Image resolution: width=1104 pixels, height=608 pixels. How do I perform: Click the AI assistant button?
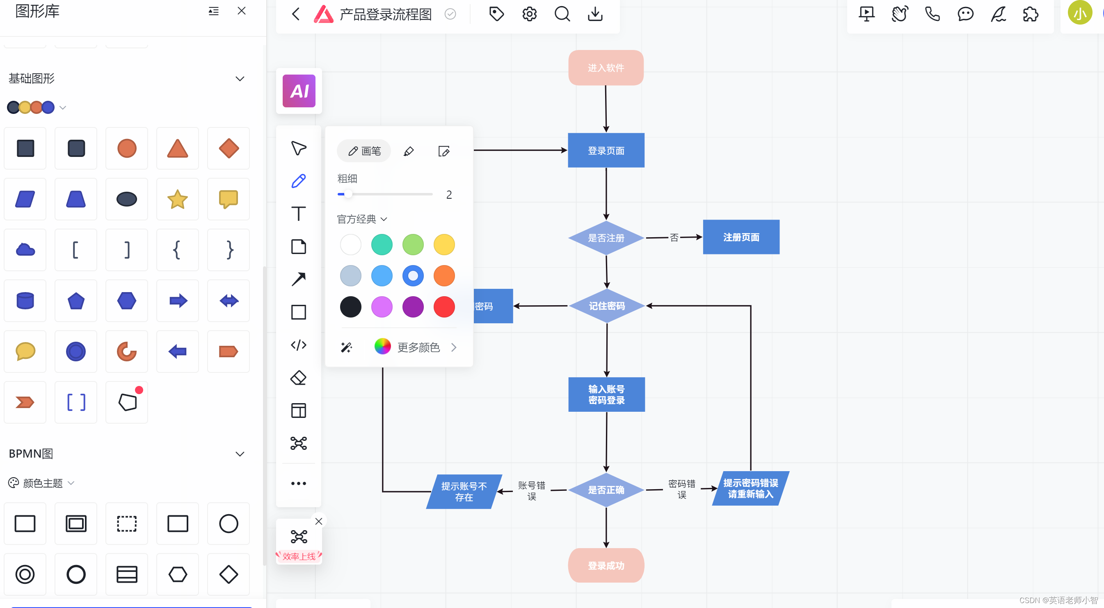pos(299,91)
